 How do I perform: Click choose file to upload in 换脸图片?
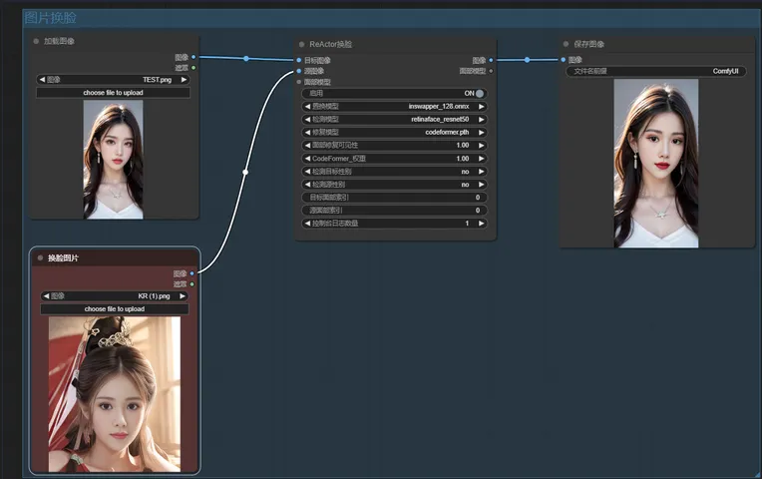[x=114, y=309]
